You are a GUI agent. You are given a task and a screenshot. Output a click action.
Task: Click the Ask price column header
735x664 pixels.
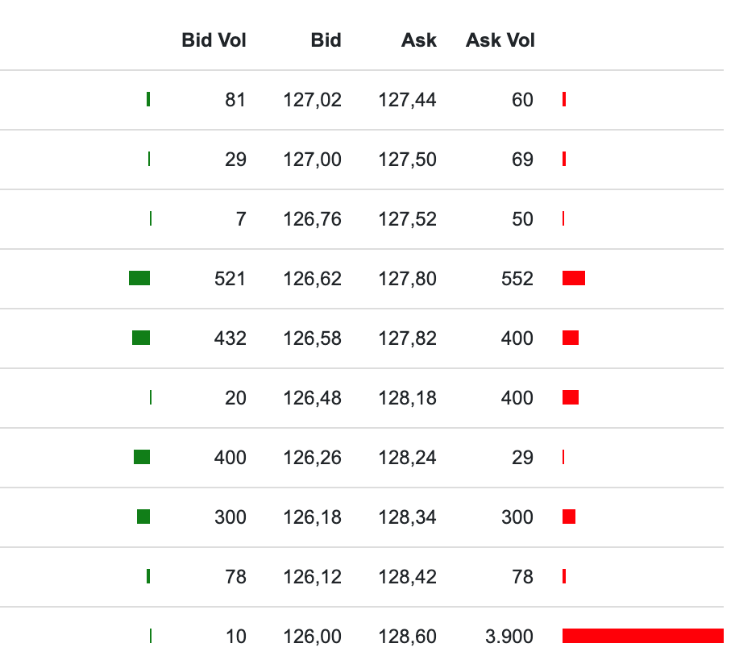[x=419, y=40]
